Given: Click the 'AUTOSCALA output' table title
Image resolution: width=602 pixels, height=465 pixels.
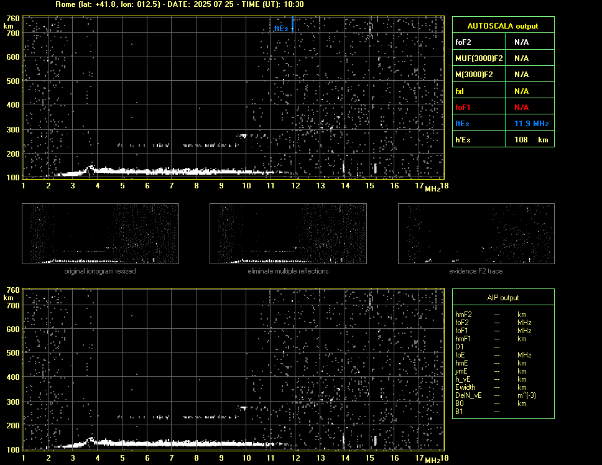Looking at the screenshot, I should (x=502, y=26).
